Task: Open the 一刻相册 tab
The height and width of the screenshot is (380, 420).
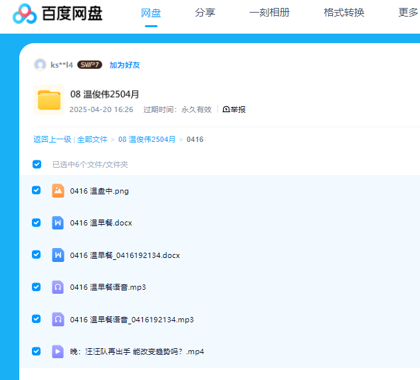Action: coord(269,13)
